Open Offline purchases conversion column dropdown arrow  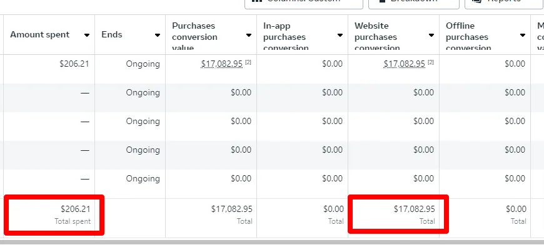click(523, 35)
